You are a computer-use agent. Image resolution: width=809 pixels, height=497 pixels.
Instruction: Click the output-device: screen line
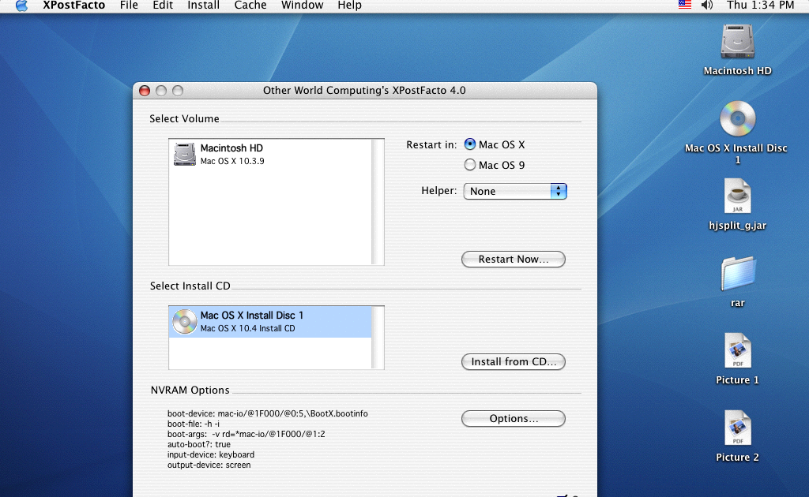point(209,465)
